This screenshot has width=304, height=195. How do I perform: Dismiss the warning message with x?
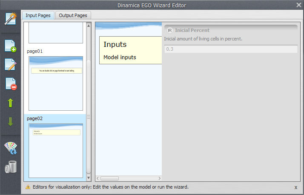coord(296,187)
